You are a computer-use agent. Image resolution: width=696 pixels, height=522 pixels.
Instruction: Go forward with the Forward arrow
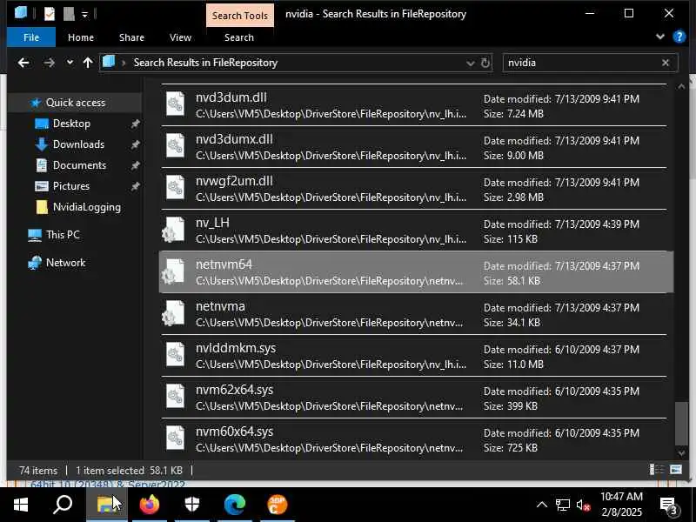(49, 63)
